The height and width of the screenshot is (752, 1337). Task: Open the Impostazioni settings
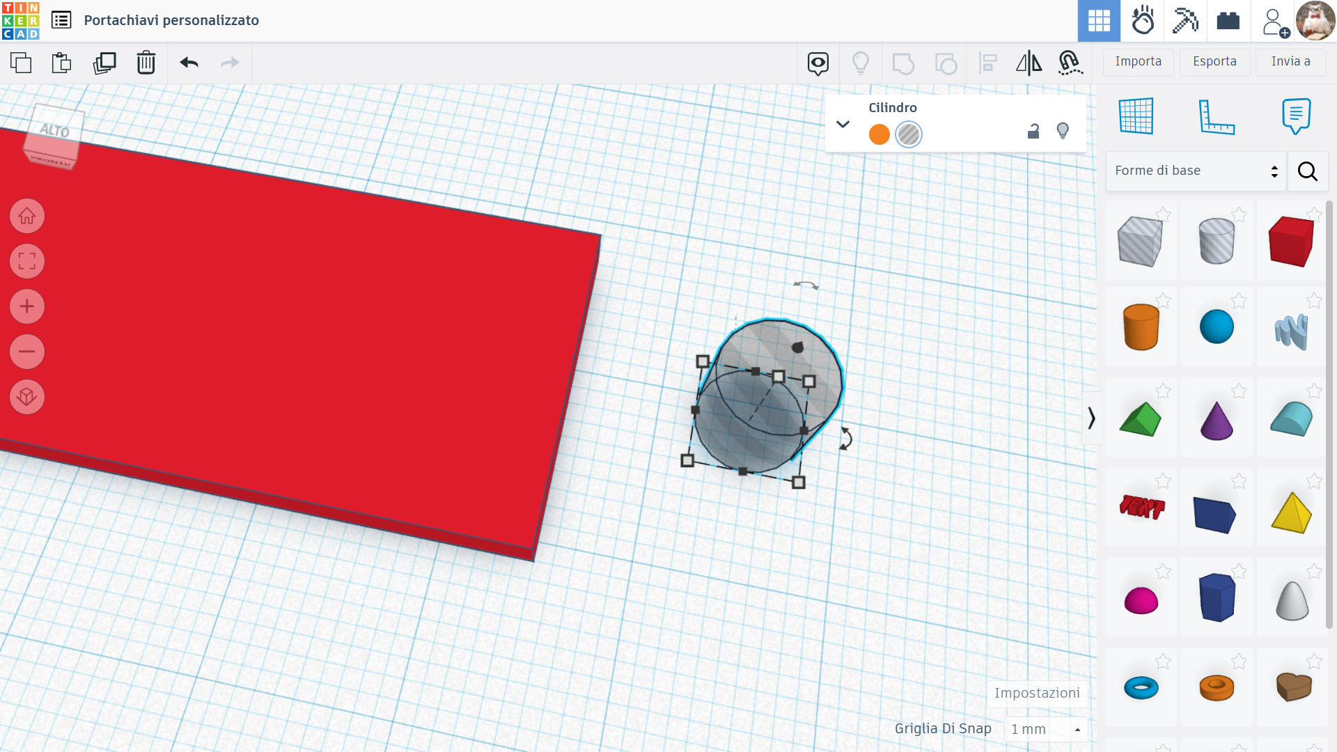click(x=1037, y=693)
